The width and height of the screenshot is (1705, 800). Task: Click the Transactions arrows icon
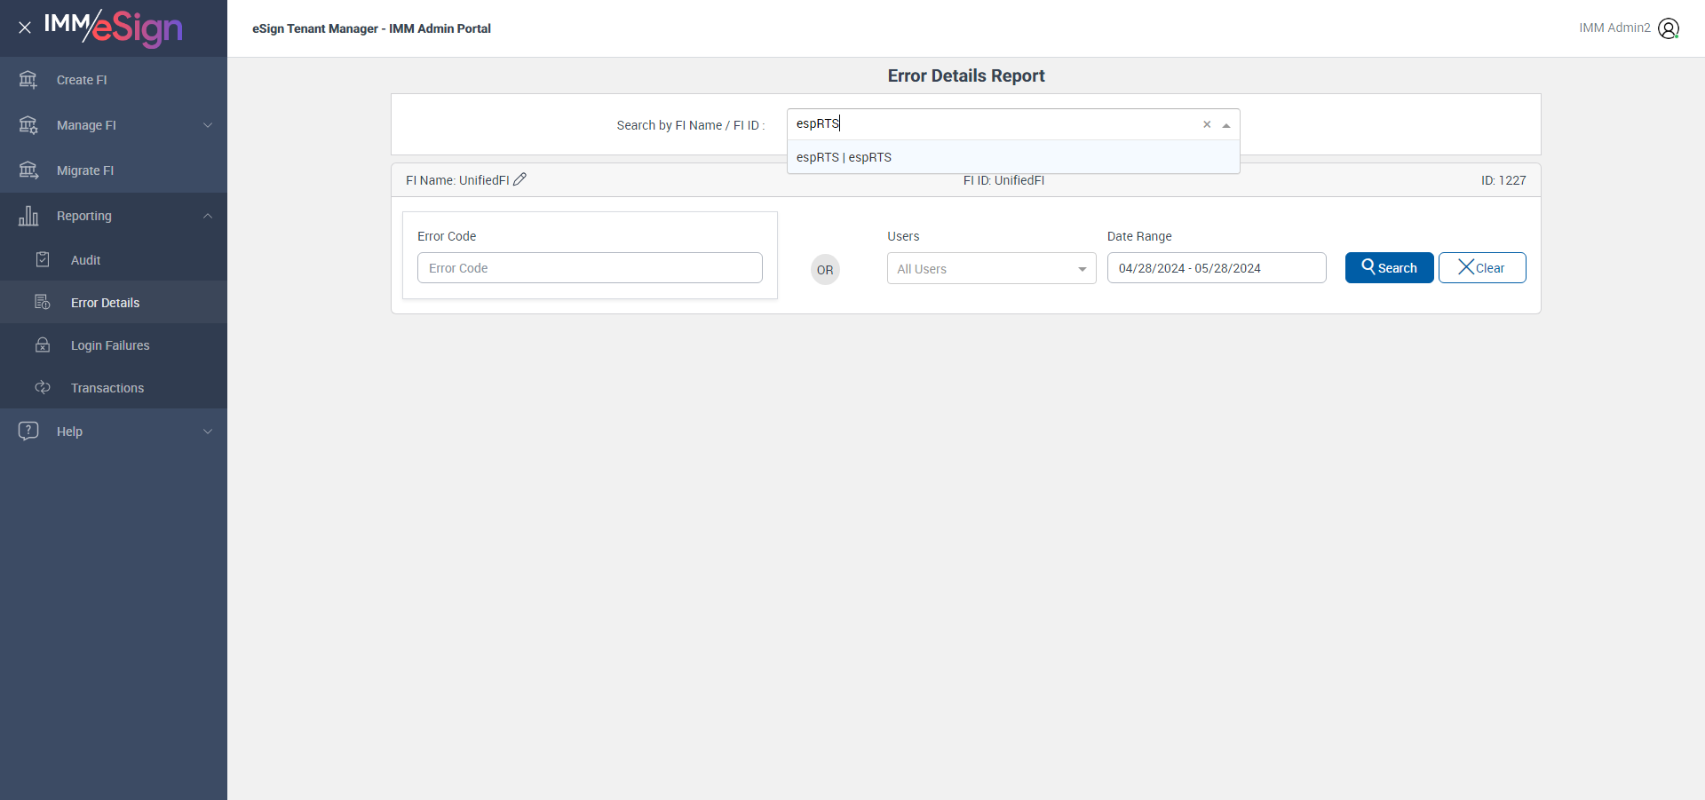pyautogui.click(x=43, y=388)
